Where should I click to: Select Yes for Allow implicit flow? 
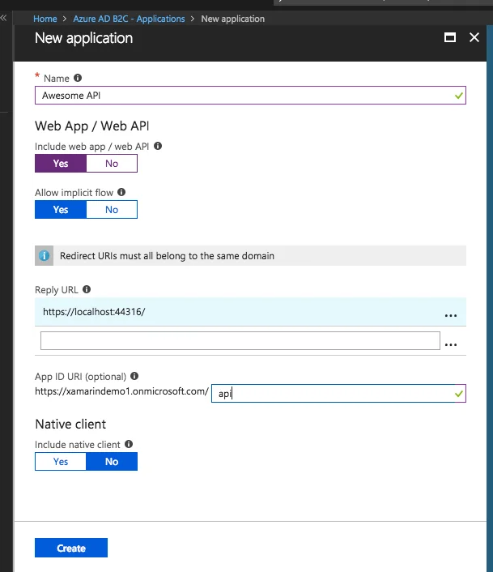click(61, 209)
